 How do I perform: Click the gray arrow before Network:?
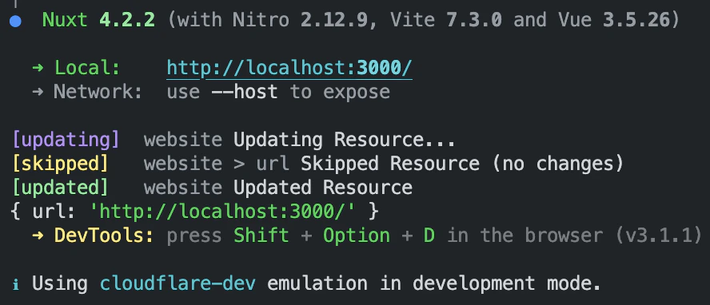[38, 92]
